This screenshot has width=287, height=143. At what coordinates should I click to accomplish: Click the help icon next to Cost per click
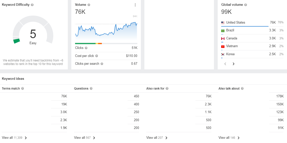[97, 56]
